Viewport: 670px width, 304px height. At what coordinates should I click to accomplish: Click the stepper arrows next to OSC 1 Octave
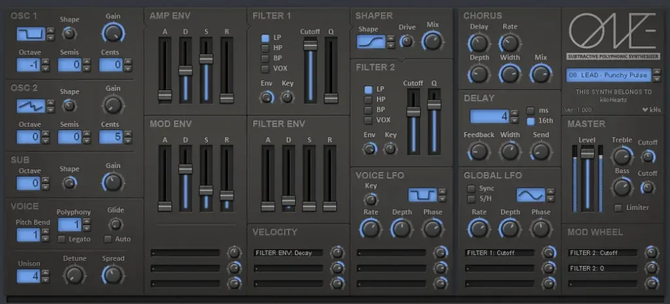45,65
